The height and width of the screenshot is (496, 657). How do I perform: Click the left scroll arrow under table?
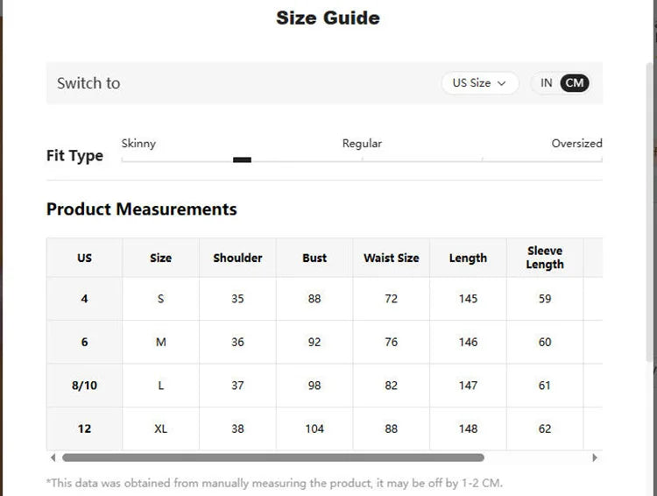tap(53, 457)
